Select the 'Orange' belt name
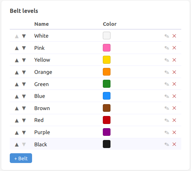This screenshot has height=171, width=191. (x=43, y=72)
